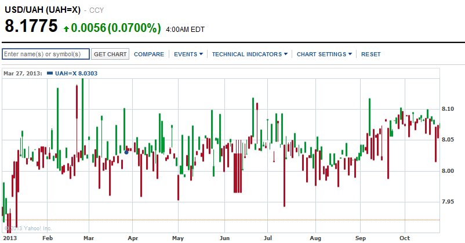Expand the EVENTS dropdown menu

[188, 55]
